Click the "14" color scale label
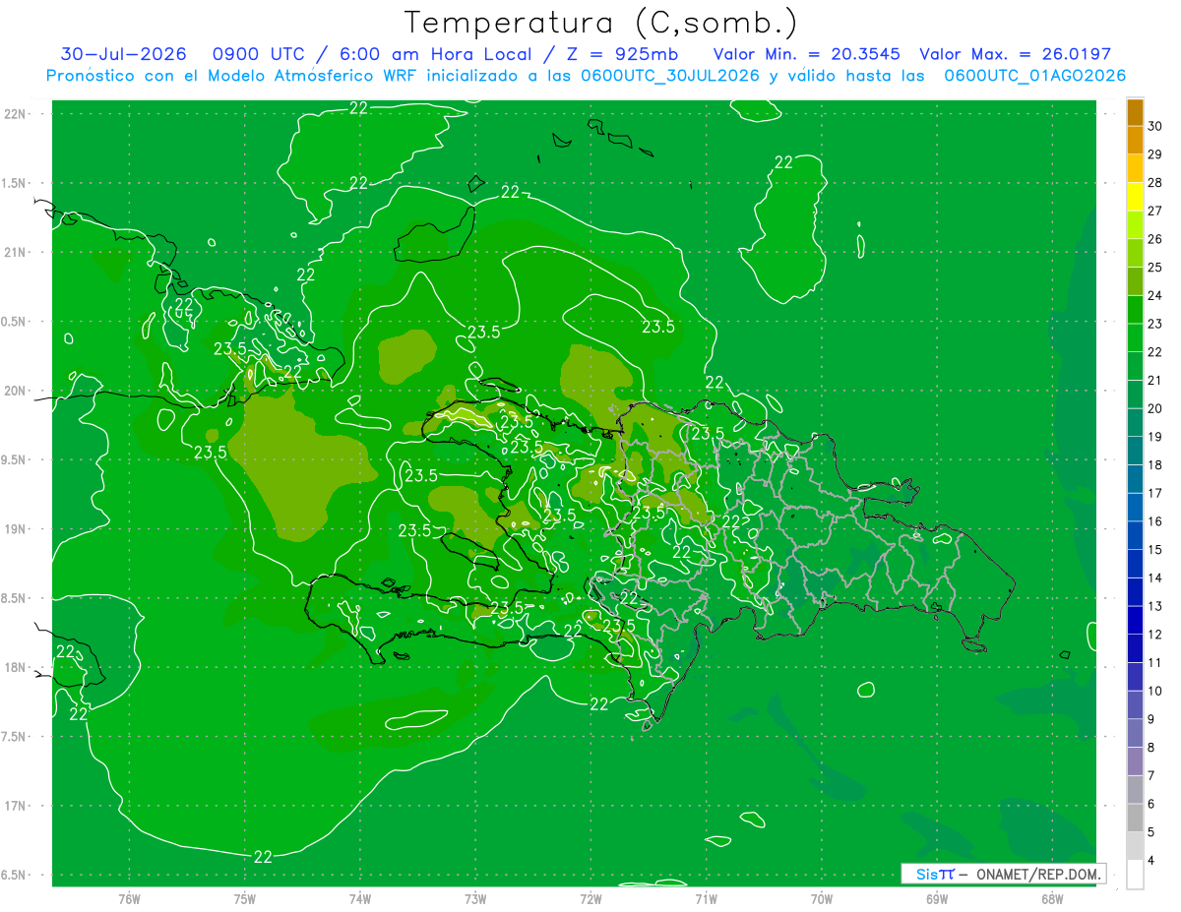The width and height of the screenshot is (1181, 912). pyautogui.click(x=1157, y=578)
